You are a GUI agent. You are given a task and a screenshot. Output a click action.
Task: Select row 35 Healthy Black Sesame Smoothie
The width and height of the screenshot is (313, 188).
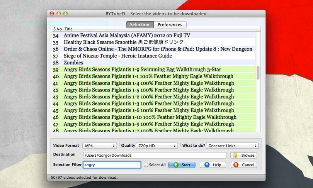point(154,42)
